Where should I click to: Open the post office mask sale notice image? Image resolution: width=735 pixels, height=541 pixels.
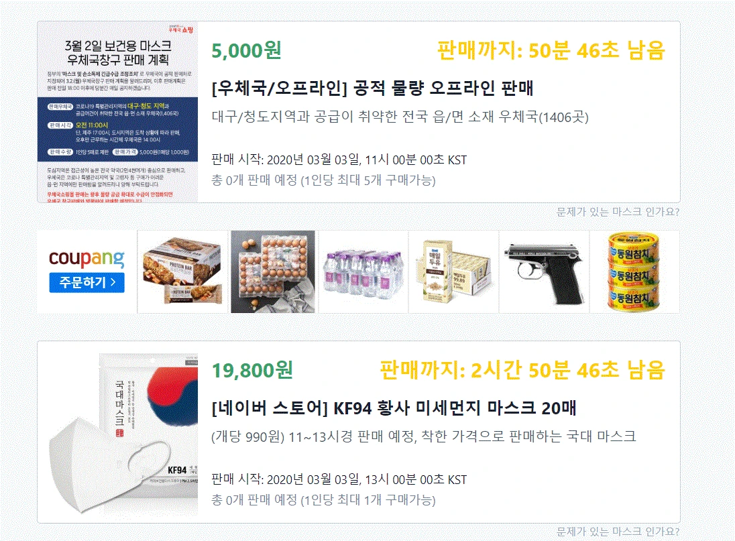pos(117,112)
